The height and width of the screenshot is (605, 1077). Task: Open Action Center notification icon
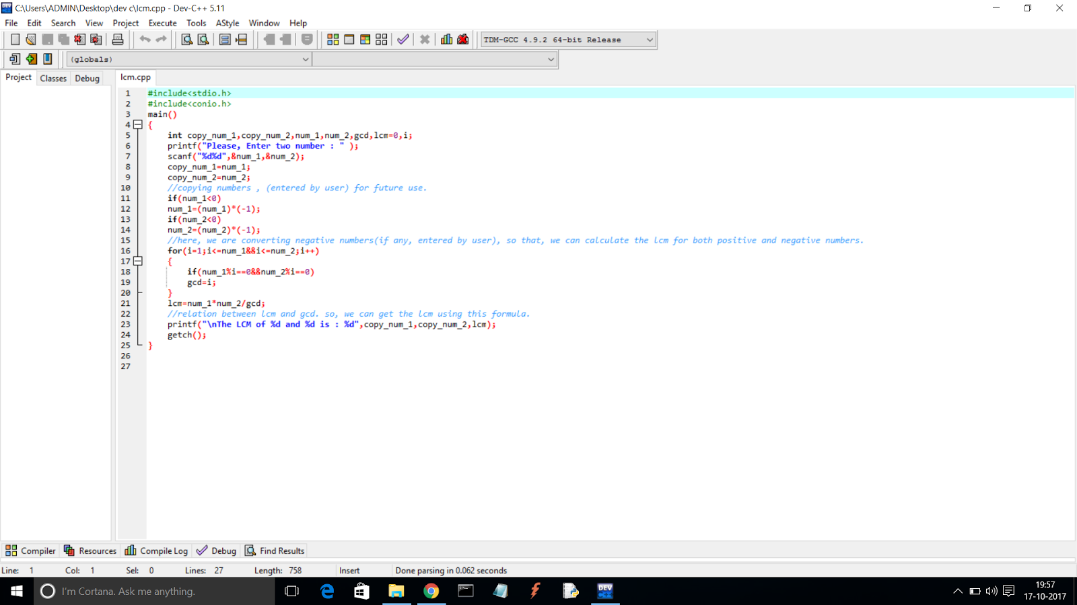1008,591
